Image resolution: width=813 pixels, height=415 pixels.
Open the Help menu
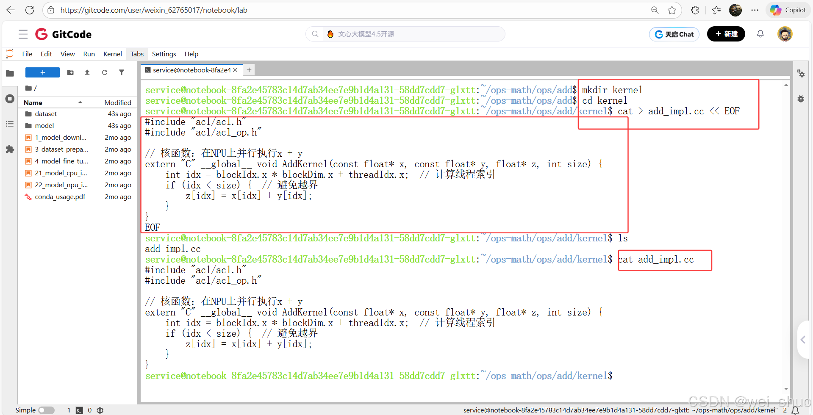tap(191, 54)
